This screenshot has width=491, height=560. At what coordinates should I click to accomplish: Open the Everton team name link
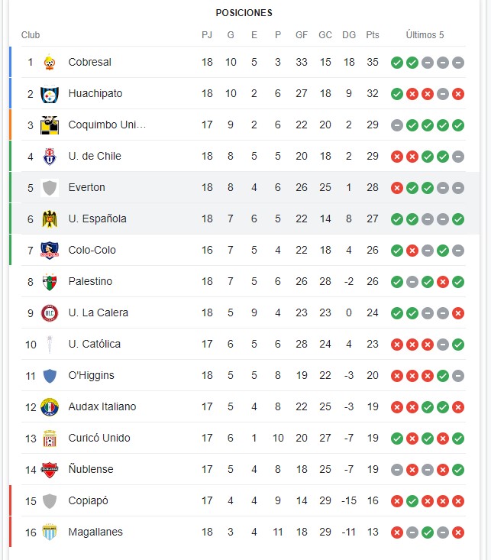pos(87,187)
